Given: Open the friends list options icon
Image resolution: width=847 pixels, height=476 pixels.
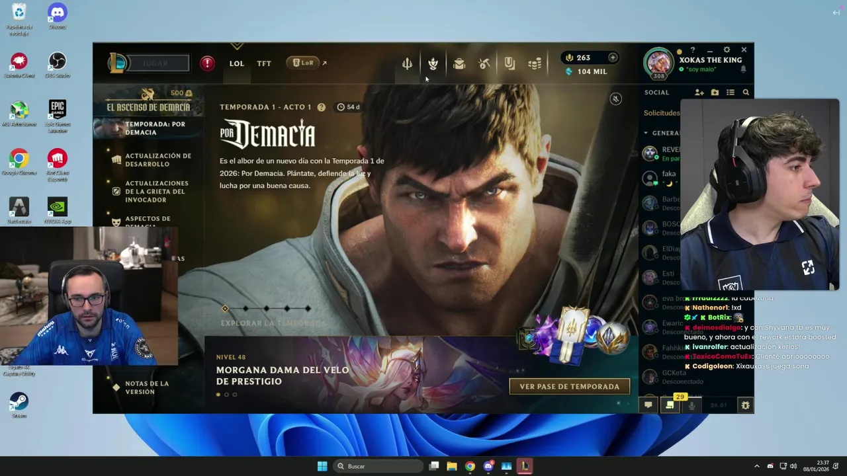Looking at the screenshot, I should click(731, 93).
